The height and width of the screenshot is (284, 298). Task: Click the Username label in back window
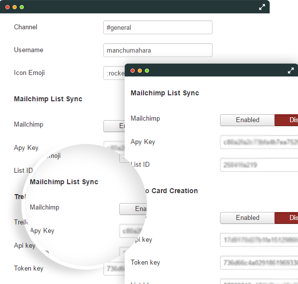click(x=28, y=50)
